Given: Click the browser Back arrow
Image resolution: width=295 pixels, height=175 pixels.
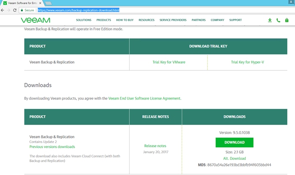Looking at the screenshot, I should 3,10.
